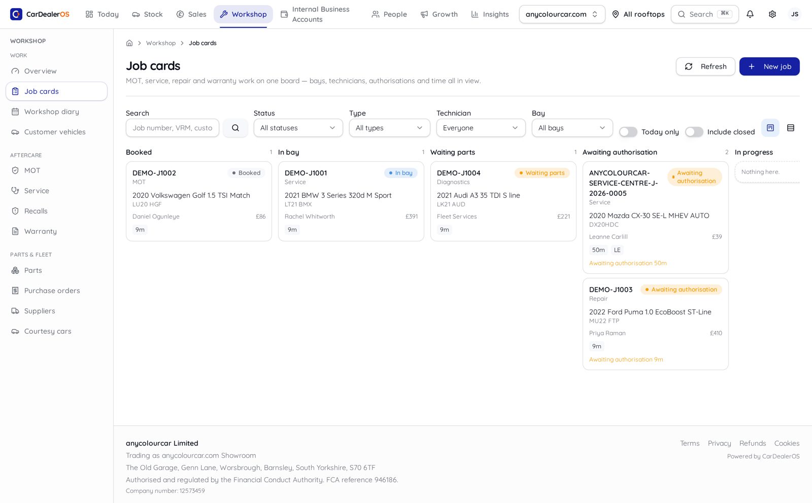Click the Customer vehicles car icon

pyautogui.click(x=15, y=132)
